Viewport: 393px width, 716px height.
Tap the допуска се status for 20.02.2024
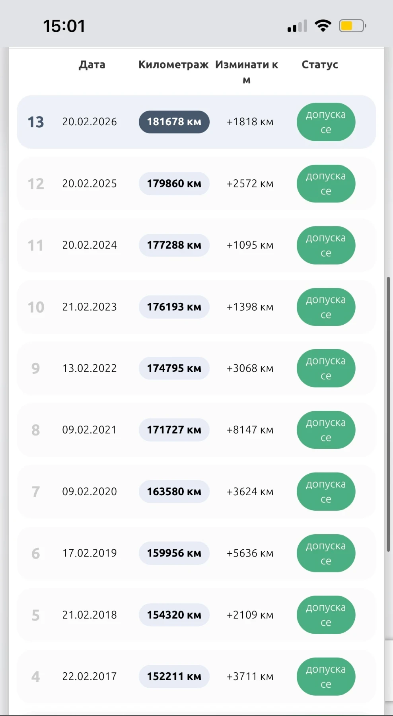[326, 245]
